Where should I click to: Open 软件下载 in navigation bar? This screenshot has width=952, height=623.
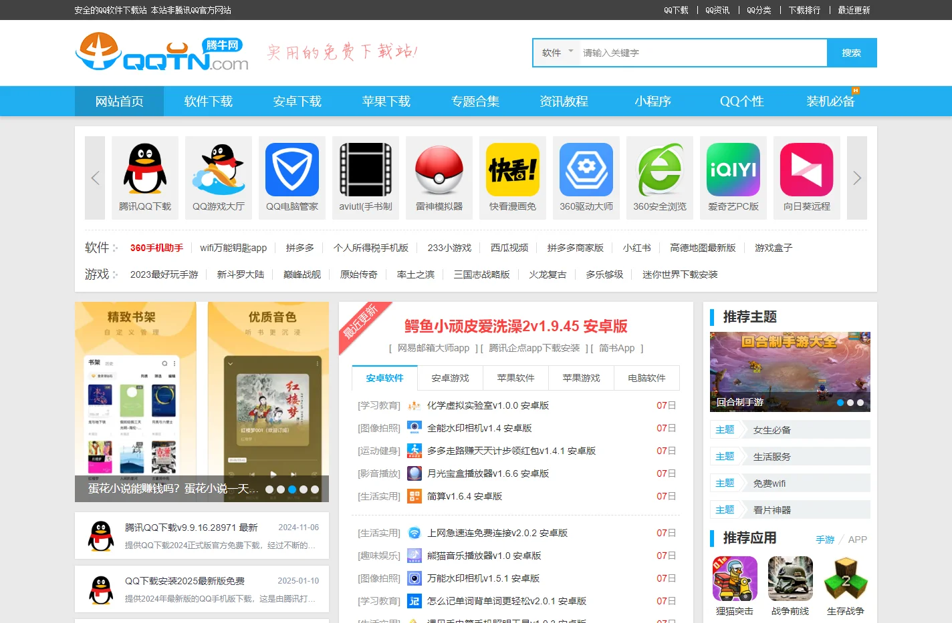tap(209, 101)
